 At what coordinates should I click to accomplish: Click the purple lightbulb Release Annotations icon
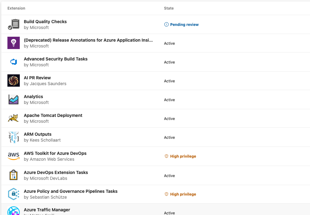(13, 43)
